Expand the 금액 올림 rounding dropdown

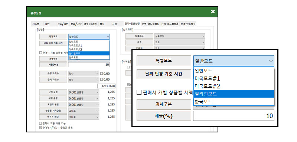point(83,92)
